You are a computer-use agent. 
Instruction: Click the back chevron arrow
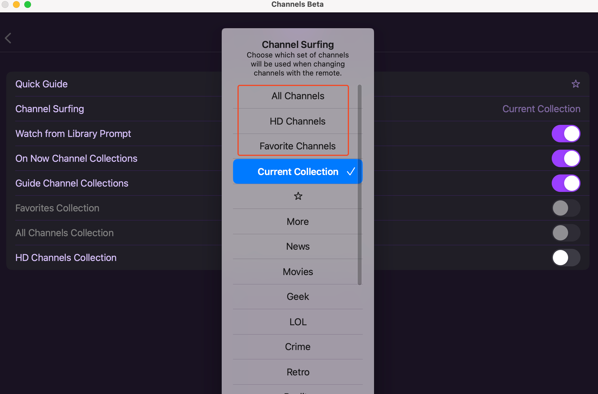point(8,38)
